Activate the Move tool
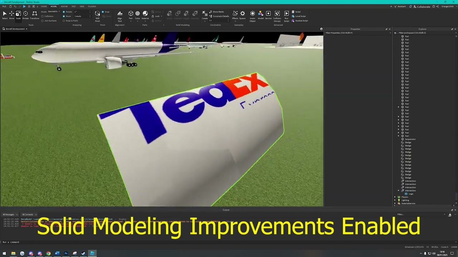458x257 pixels. tap(11, 15)
